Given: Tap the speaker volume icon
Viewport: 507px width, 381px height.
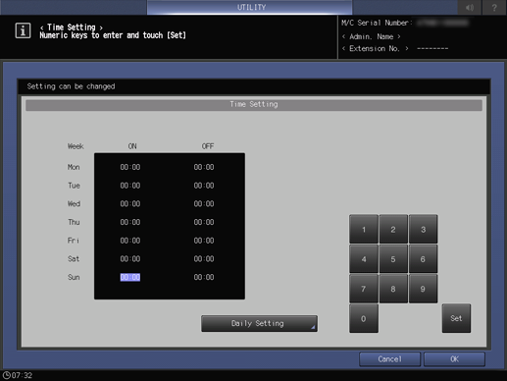Looking at the screenshot, I should click(469, 7).
